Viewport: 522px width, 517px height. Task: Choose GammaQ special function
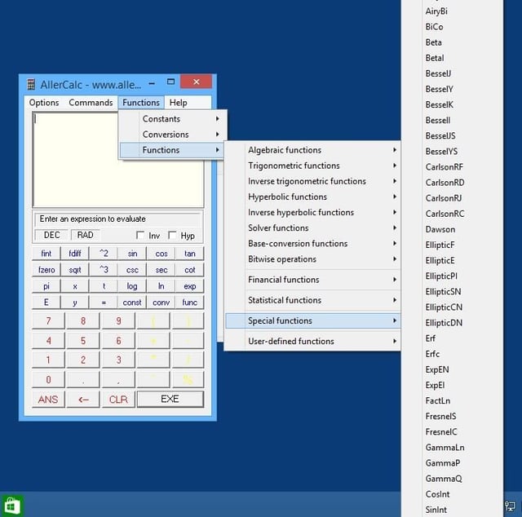point(452,479)
